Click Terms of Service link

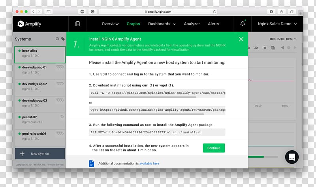[55, 164]
